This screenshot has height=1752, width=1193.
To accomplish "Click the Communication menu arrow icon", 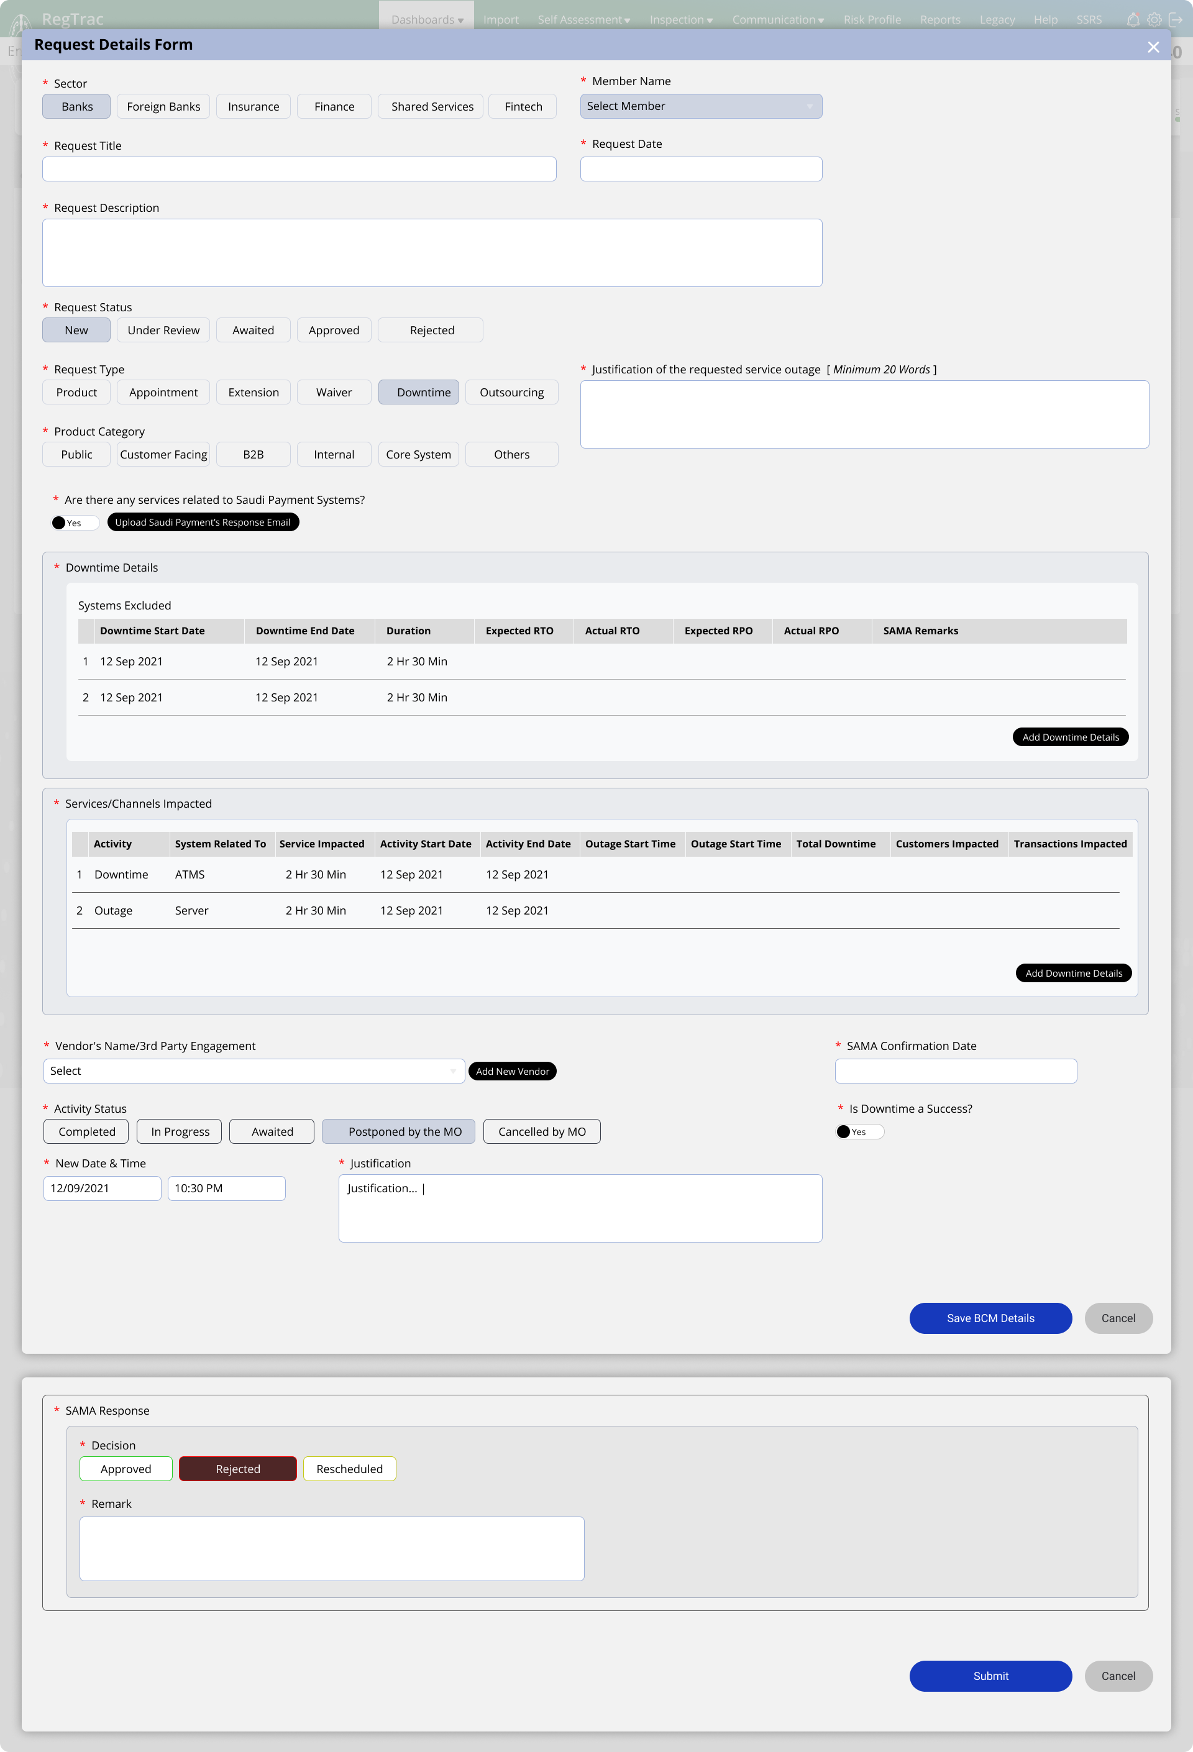I will [821, 21].
